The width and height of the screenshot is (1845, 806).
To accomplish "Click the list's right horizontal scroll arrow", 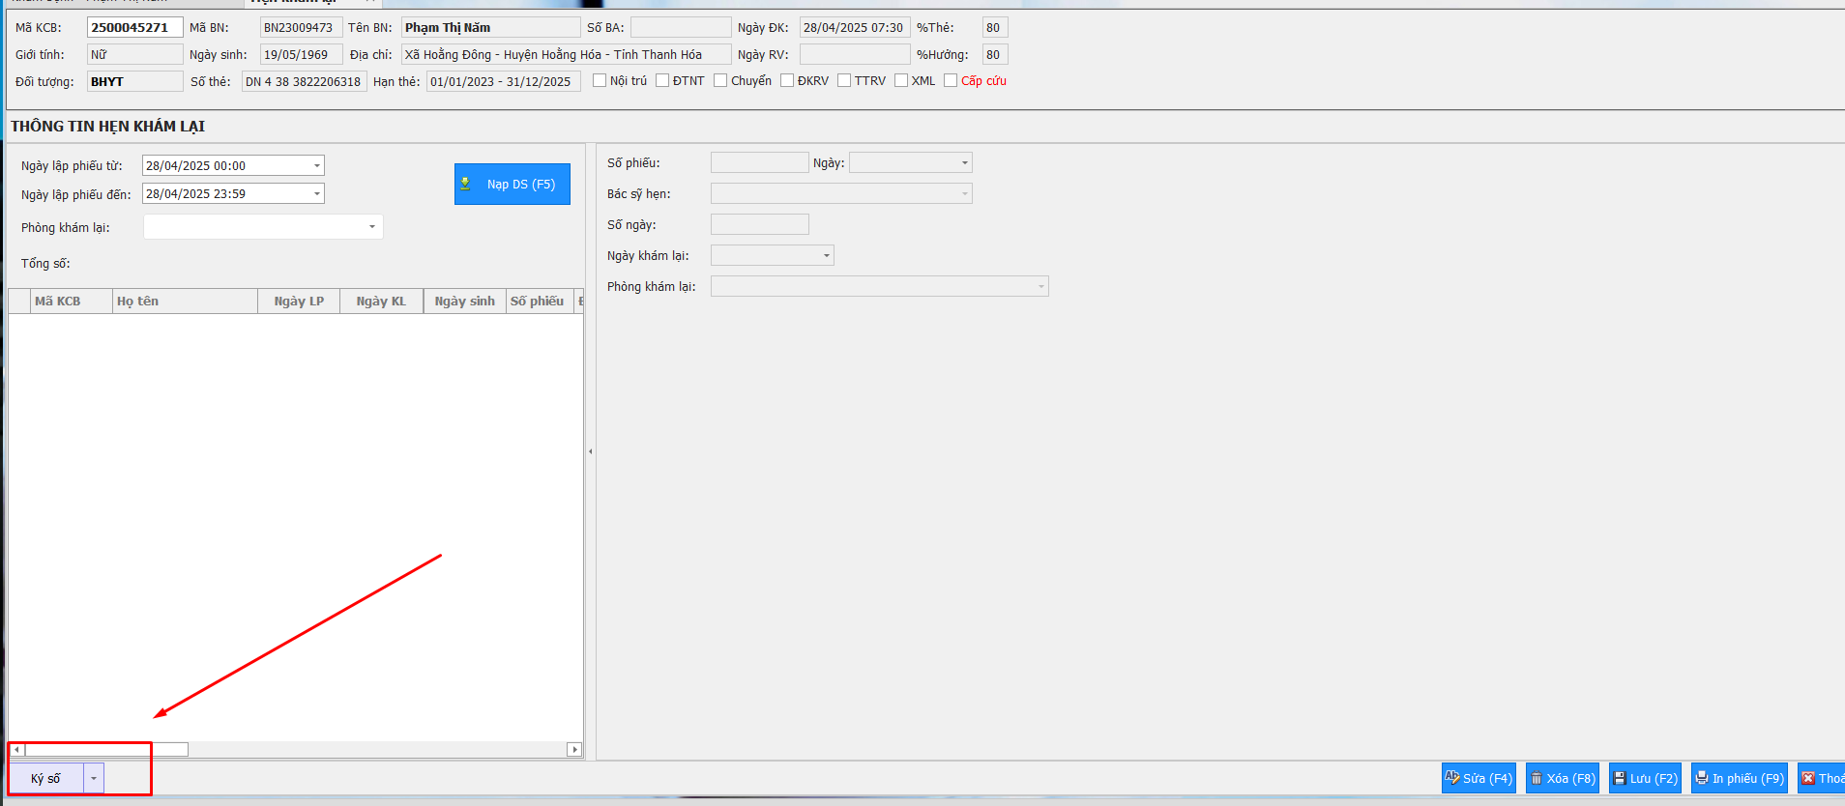I will tap(574, 749).
